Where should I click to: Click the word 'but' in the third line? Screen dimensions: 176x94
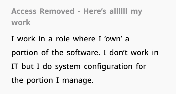coord(27,66)
